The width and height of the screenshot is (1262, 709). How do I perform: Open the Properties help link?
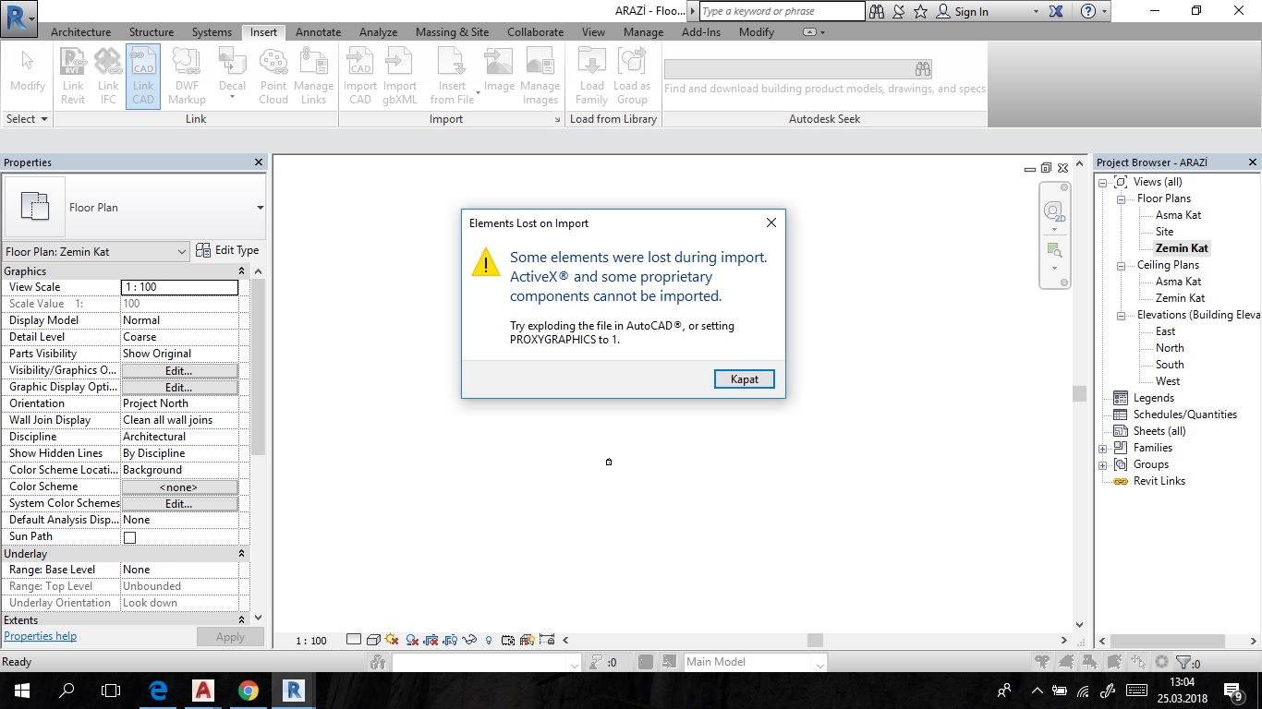(40, 636)
